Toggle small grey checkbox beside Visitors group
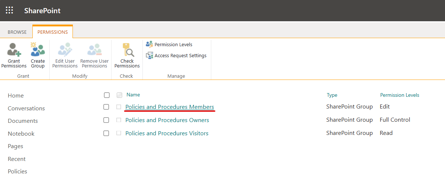 [119, 133]
